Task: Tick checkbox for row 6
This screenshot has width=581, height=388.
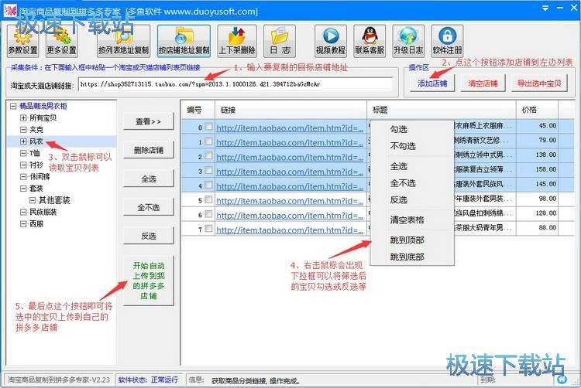Action: 208,214
